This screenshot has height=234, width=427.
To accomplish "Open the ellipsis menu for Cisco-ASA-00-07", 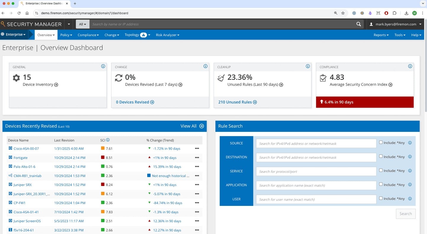I will coord(197,148).
